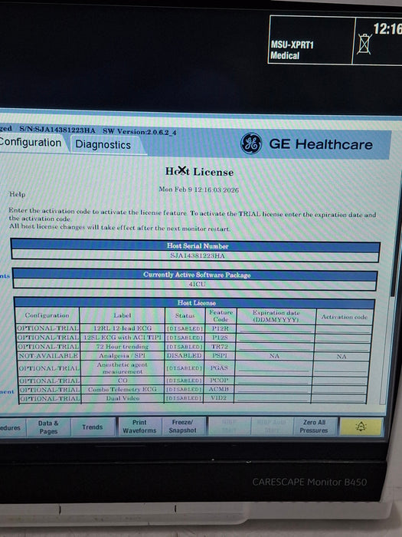Select the 'Analgesia / SPI' label
402x537 pixels.
(123, 355)
